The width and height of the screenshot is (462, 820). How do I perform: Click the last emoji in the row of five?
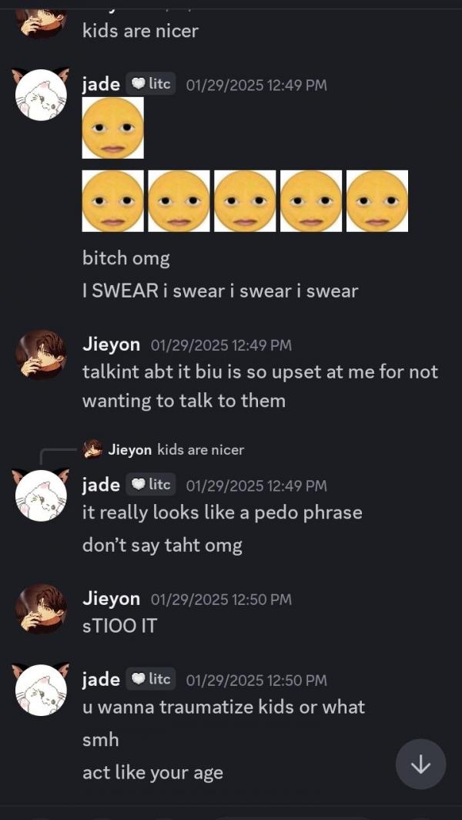pyautogui.click(x=377, y=201)
